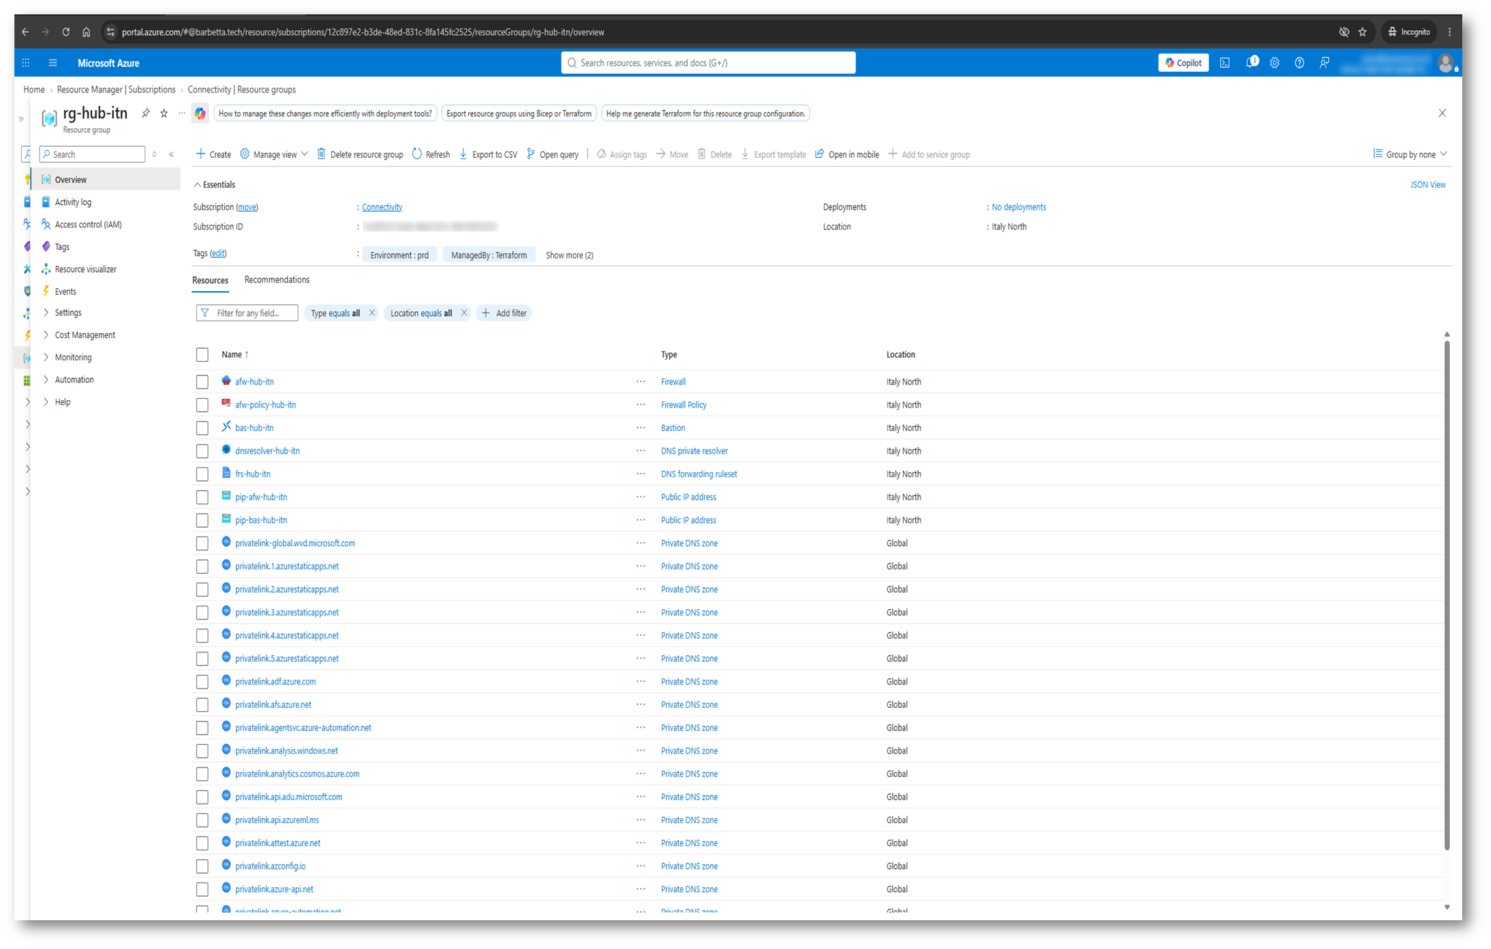Tick the pip-afw-hub-itn checkbox

(x=202, y=498)
